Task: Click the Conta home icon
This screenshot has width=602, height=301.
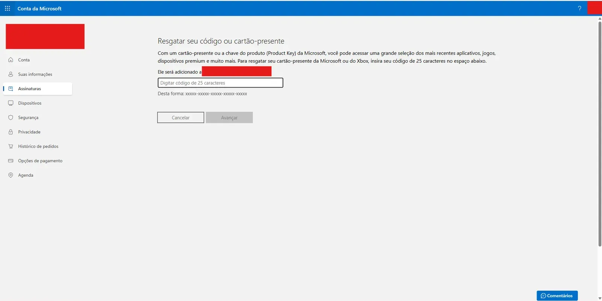Action: [11, 60]
